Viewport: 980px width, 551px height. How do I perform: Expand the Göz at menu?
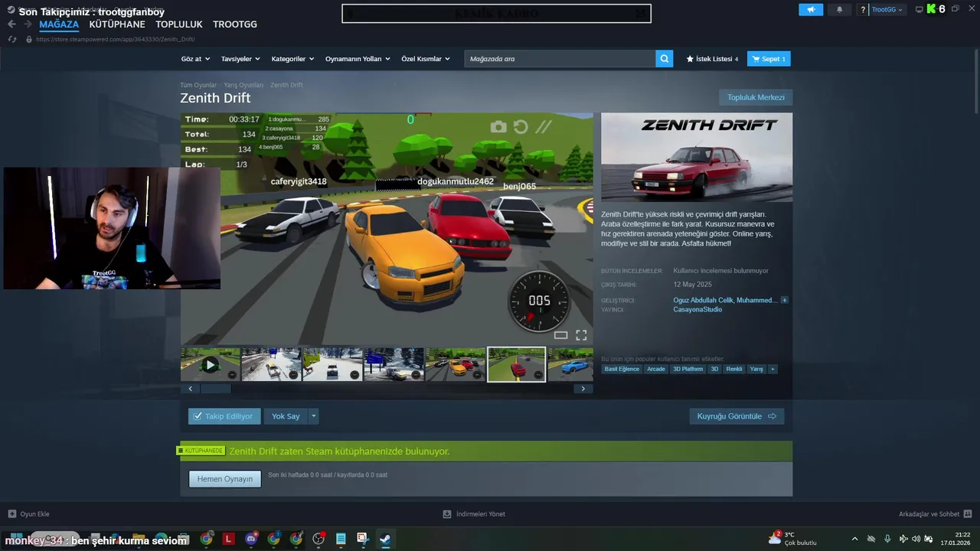(195, 59)
